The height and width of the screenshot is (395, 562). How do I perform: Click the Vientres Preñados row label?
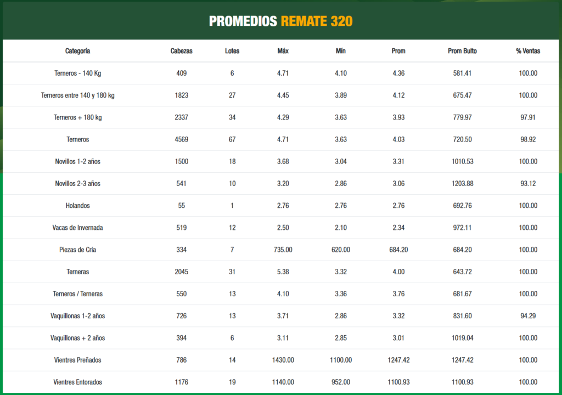77,360
